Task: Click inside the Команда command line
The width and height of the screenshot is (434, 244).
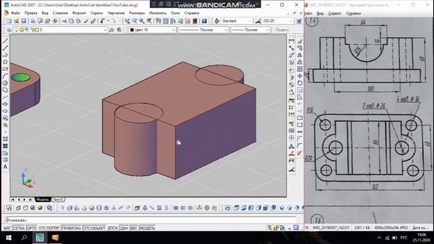Action: [151, 220]
